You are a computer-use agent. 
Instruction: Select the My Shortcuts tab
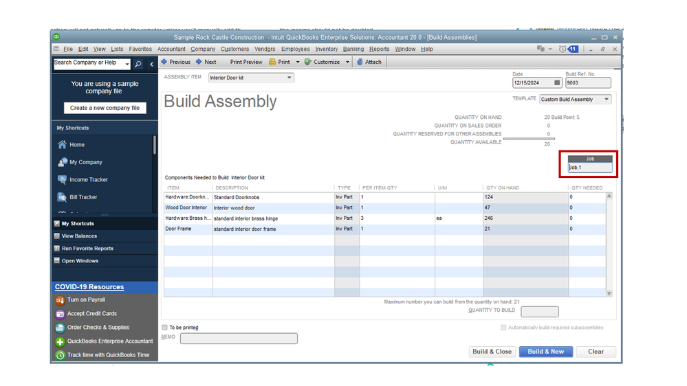[105, 224]
